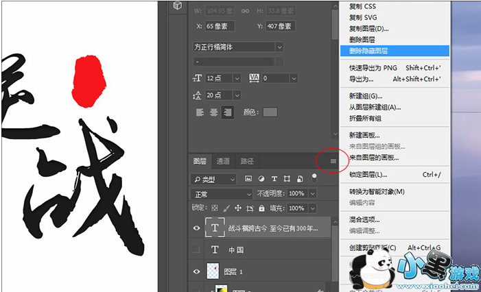Image resolution: width=481 pixels, height=292 pixels.
Task: Click the Y position field 407 像素
Action: tap(281, 26)
